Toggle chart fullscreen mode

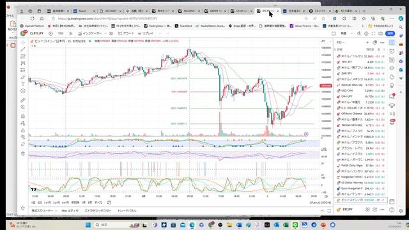pos(373,34)
